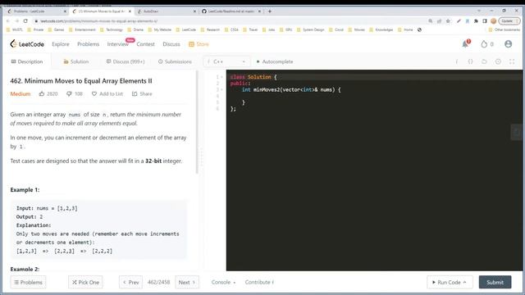Click the LeetCode logo in the header
The width and height of the screenshot is (525, 295).
click(27, 44)
